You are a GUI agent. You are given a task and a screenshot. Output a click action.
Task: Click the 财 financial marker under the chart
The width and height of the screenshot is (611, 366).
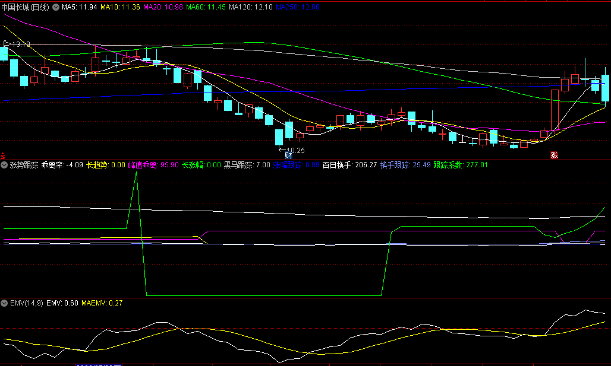point(288,155)
